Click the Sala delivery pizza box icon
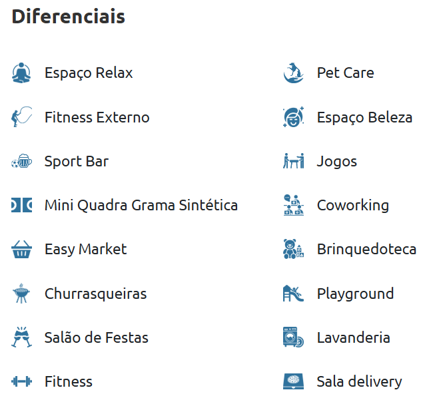This screenshot has width=429, height=410. tap(293, 381)
